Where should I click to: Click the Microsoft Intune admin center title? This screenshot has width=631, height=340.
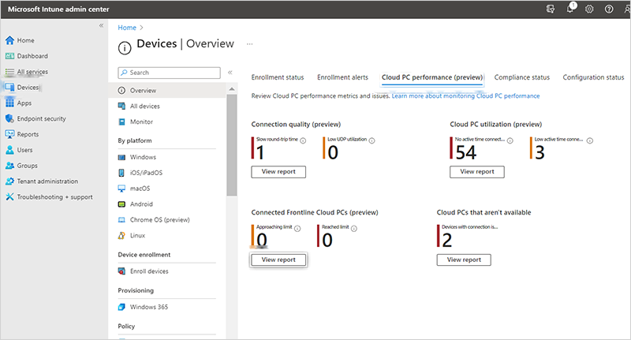pos(58,9)
